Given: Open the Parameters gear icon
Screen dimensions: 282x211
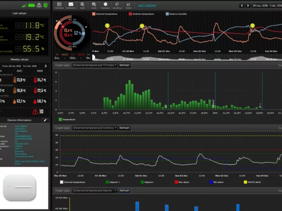Looking at the screenshot, I should coord(105,5).
